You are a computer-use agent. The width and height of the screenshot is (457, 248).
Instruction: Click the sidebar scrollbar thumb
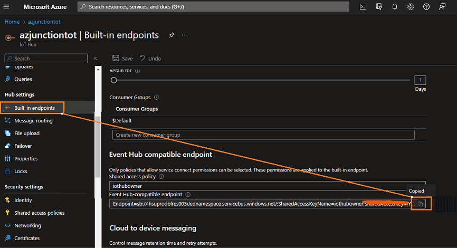pos(98,146)
